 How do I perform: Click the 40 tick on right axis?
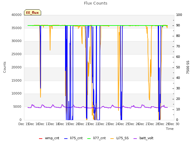pyautogui.click(x=178, y=78)
